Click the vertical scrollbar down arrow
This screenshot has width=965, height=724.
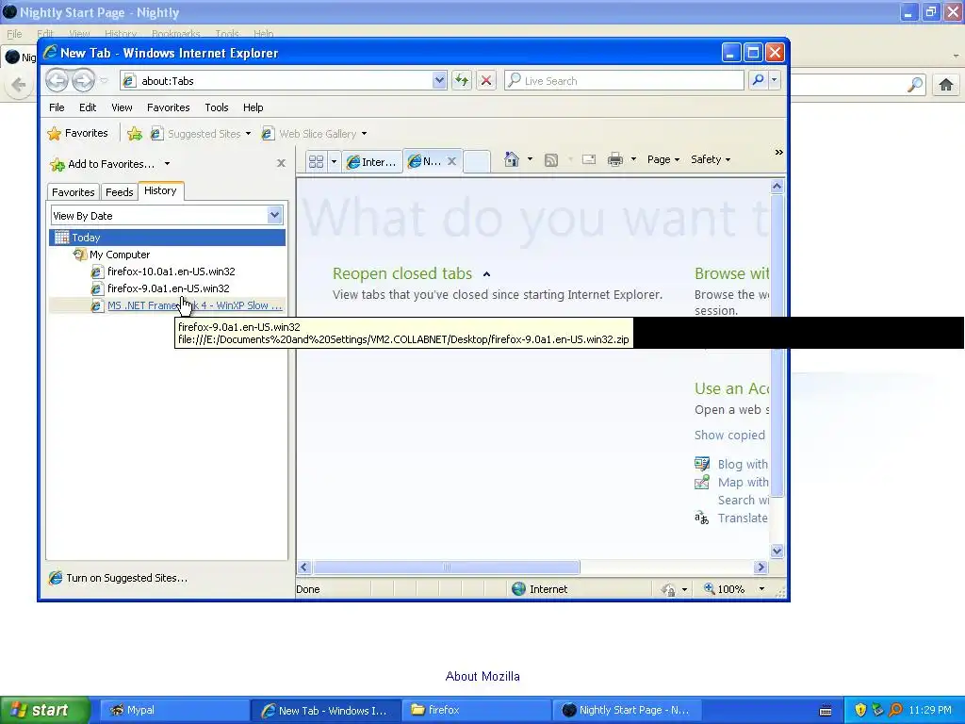pos(777,551)
